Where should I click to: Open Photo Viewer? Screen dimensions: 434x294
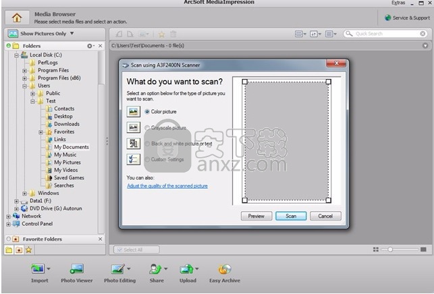[77, 273]
